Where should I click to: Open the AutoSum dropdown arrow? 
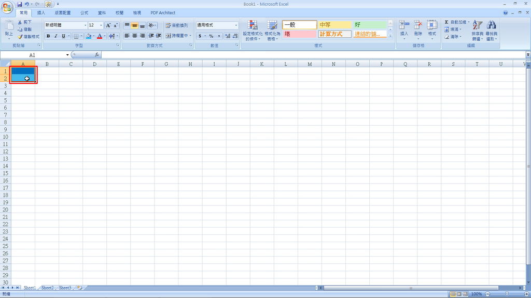tap(469, 22)
